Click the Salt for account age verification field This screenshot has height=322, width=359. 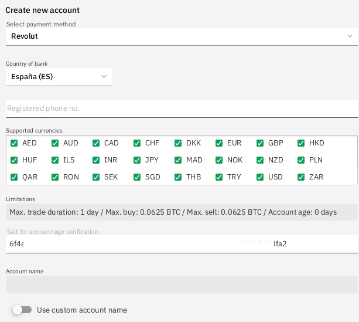[182, 244]
